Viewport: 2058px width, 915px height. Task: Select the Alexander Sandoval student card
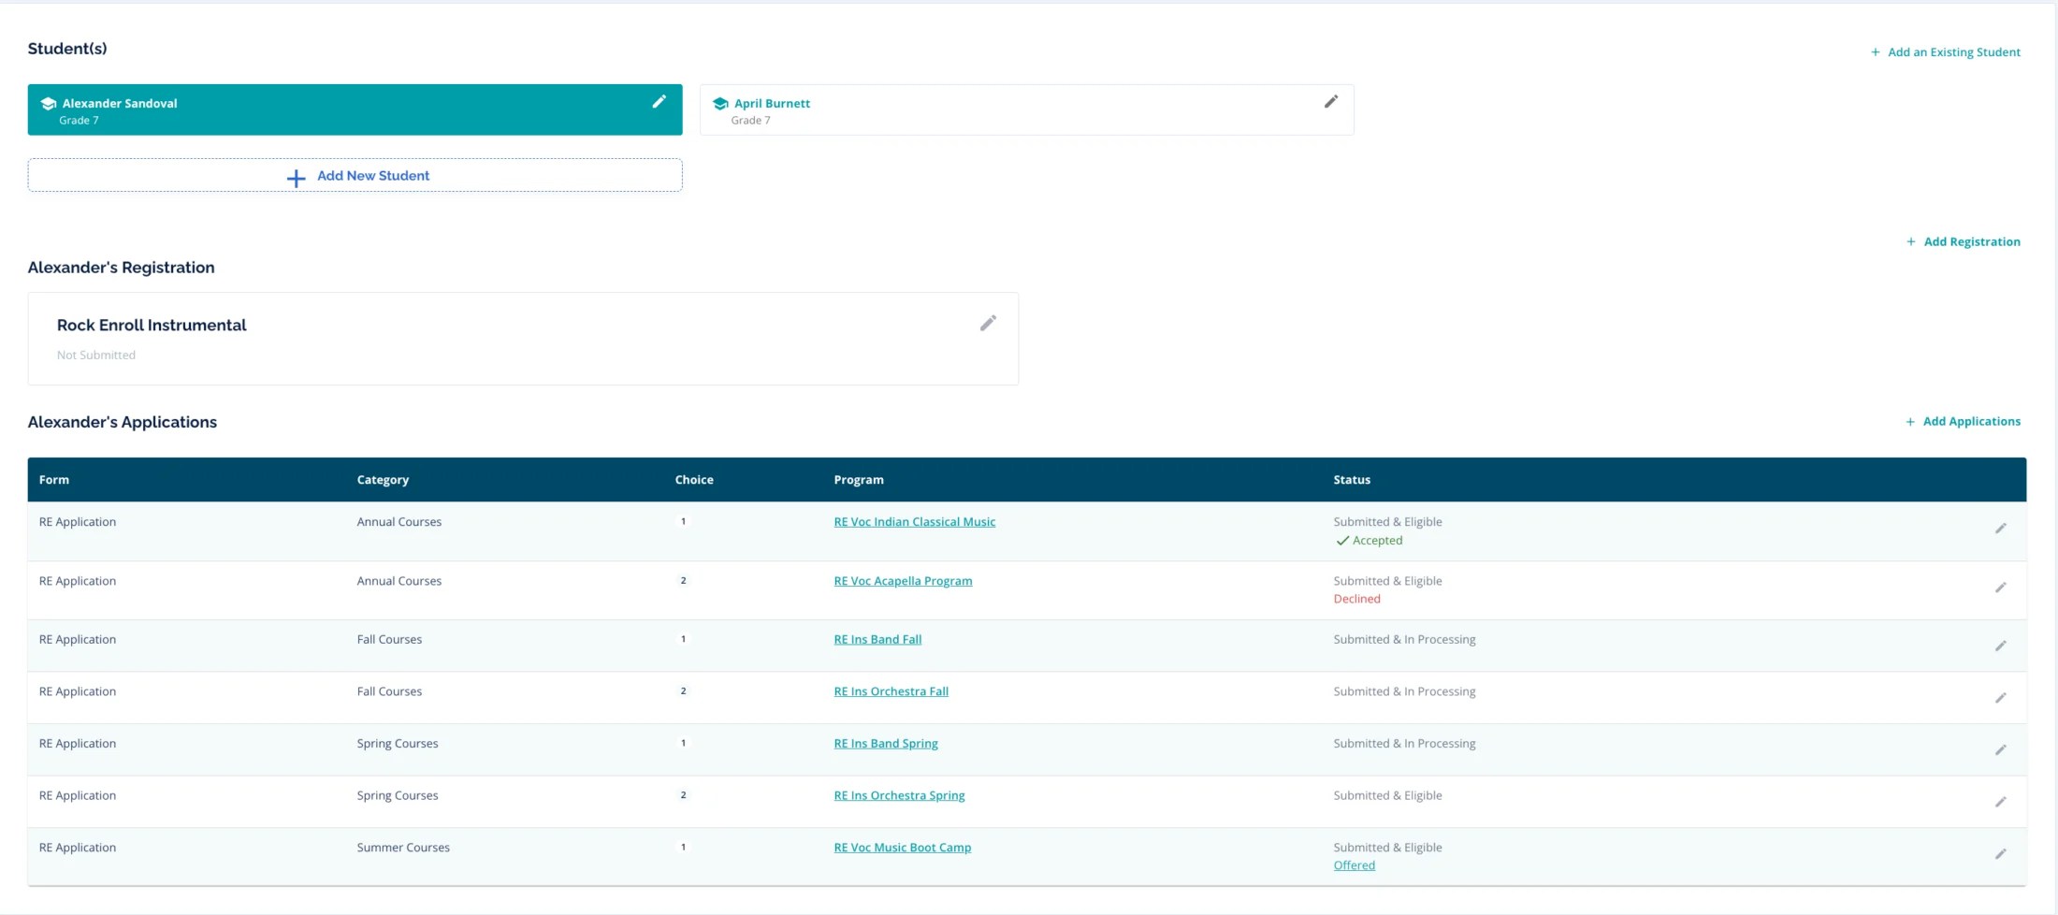tap(355, 109)
